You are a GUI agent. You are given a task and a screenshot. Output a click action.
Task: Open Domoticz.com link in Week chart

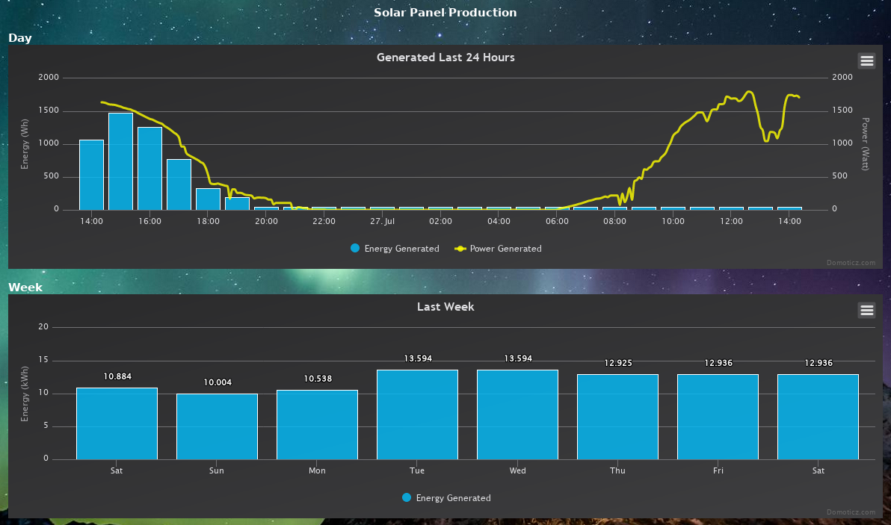[851, 512]
